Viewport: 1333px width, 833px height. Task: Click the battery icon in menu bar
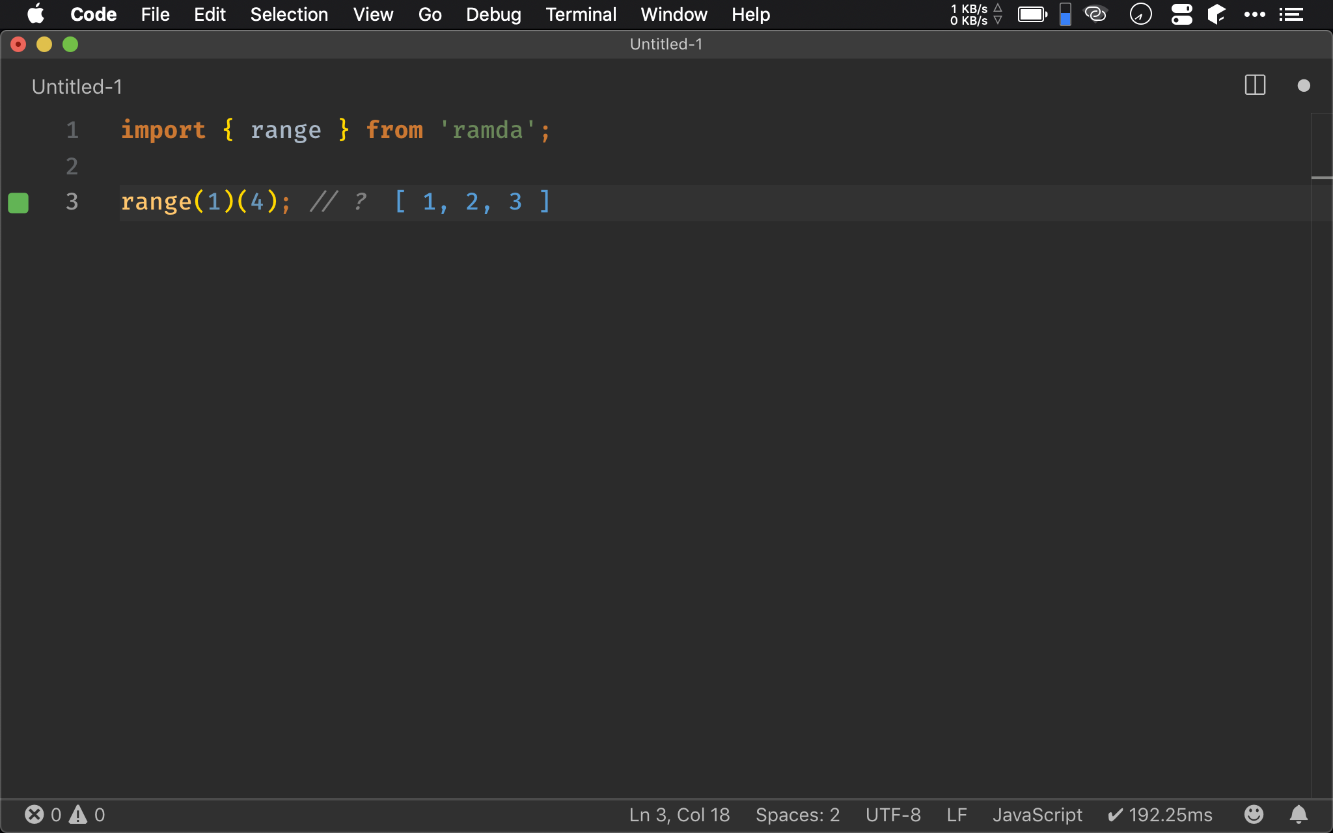(x=1033, y=14)
